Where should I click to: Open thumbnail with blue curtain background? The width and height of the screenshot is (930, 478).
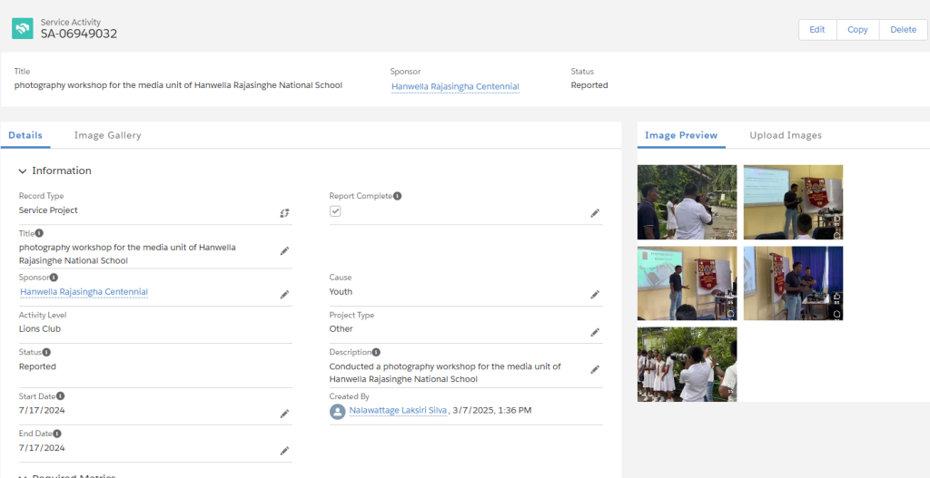pos(793,283)
